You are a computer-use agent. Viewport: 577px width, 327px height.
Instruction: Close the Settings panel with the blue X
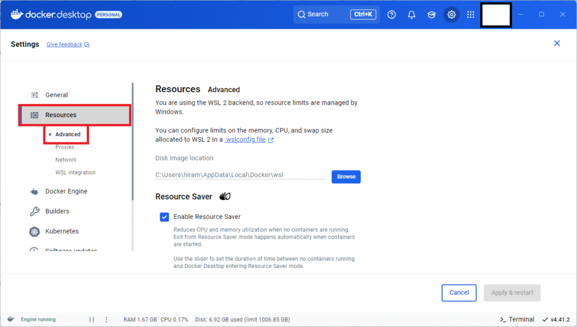557,43
